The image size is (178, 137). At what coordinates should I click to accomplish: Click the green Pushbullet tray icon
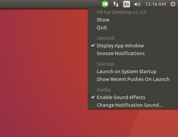pos(105,4)
